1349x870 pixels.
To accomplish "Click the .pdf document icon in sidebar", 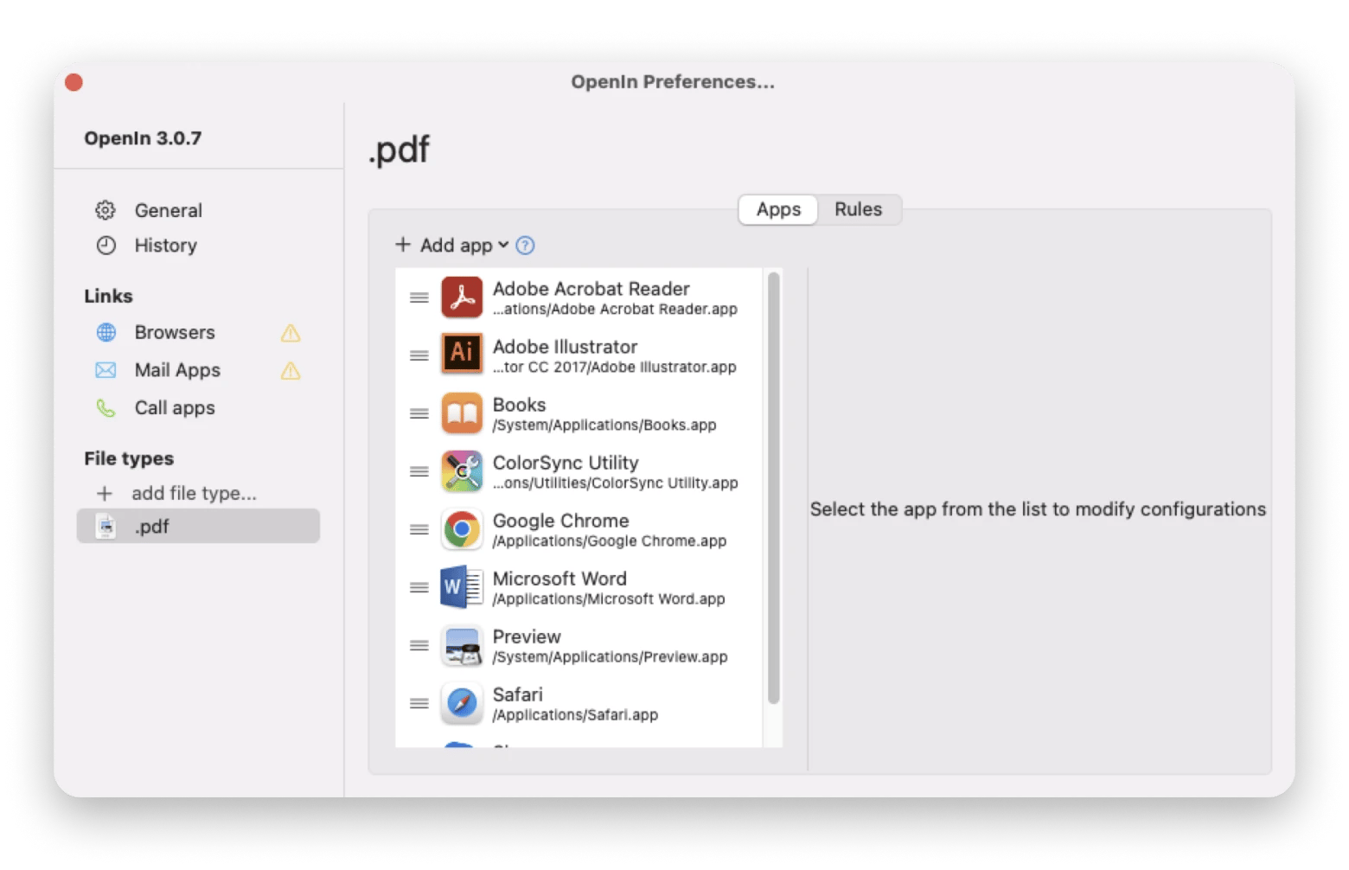I will pyautogui.click(x=105, y=527).
